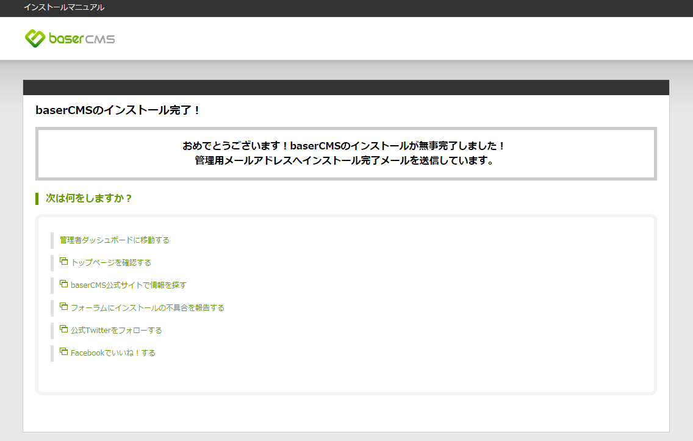Screen dimensions: 693x441
Task: Follow the 公式Twitterをフォローする link
Action: tap(117, 330)
